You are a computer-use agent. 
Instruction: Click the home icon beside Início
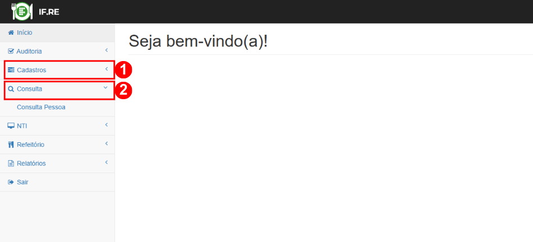(11, 33)
